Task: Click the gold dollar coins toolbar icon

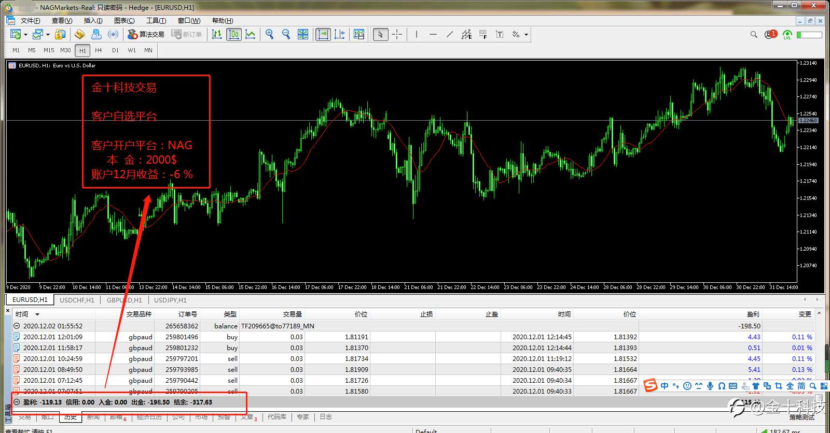Action: click(60, 34)
